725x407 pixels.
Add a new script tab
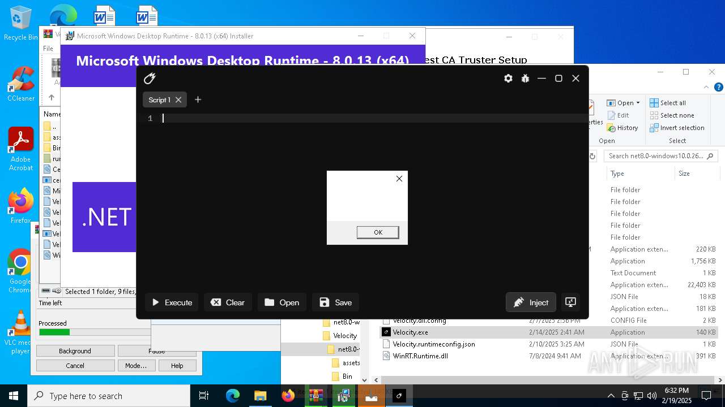(x=198, y=99)
